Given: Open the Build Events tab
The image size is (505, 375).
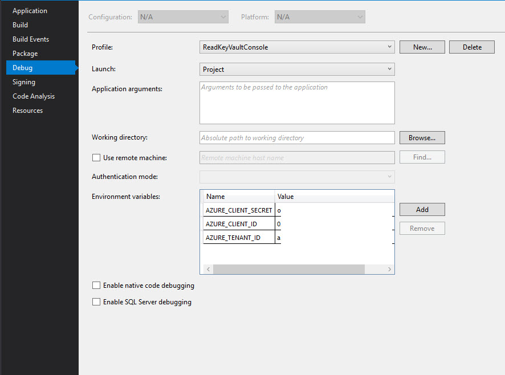Looking at the screenshot, I should tap(31, 39).
